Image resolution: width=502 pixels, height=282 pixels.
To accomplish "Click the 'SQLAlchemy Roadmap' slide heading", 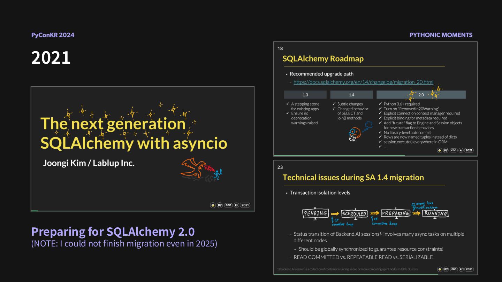I will 323,58.
